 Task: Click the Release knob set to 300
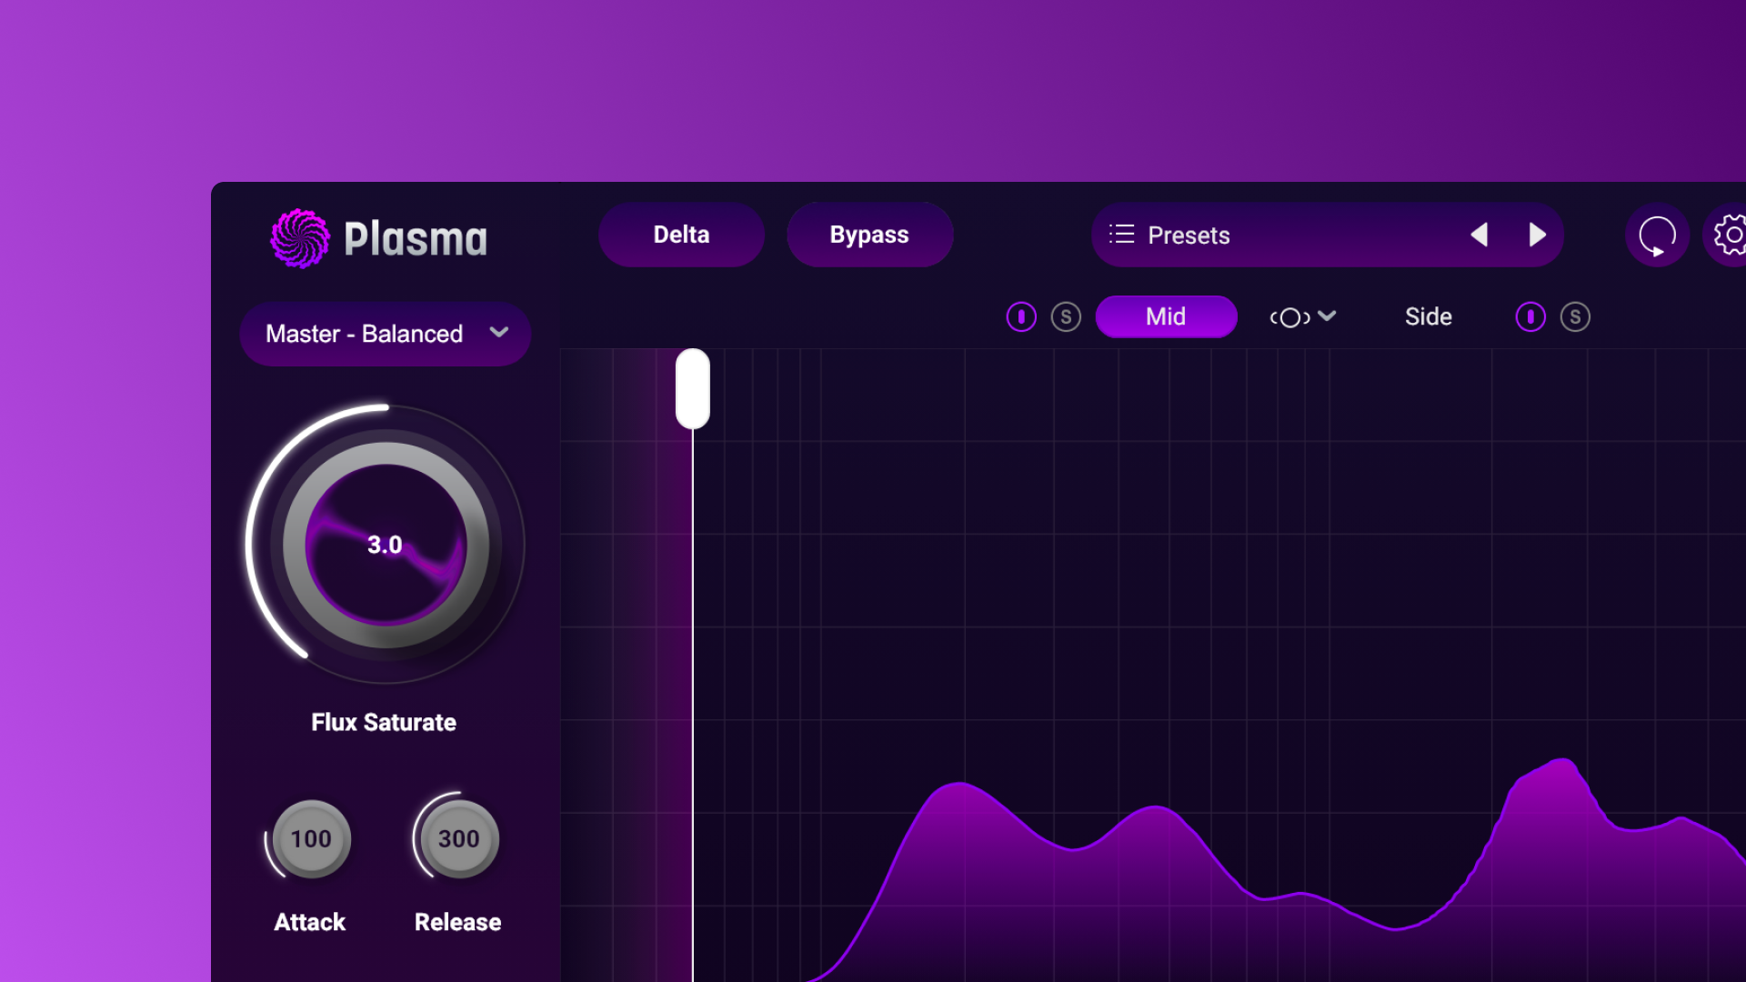click(x=458, y=838)
